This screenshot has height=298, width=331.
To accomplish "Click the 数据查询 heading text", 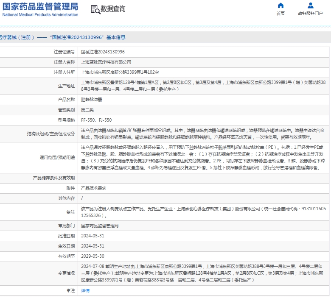I will pyautogui.click(x=113, y=8).
